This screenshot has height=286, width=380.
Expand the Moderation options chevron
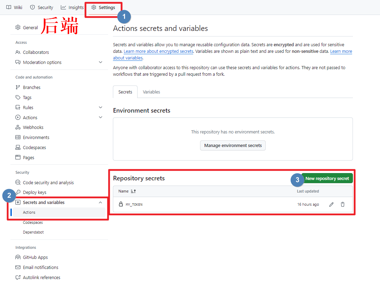(x=100, y=63)
